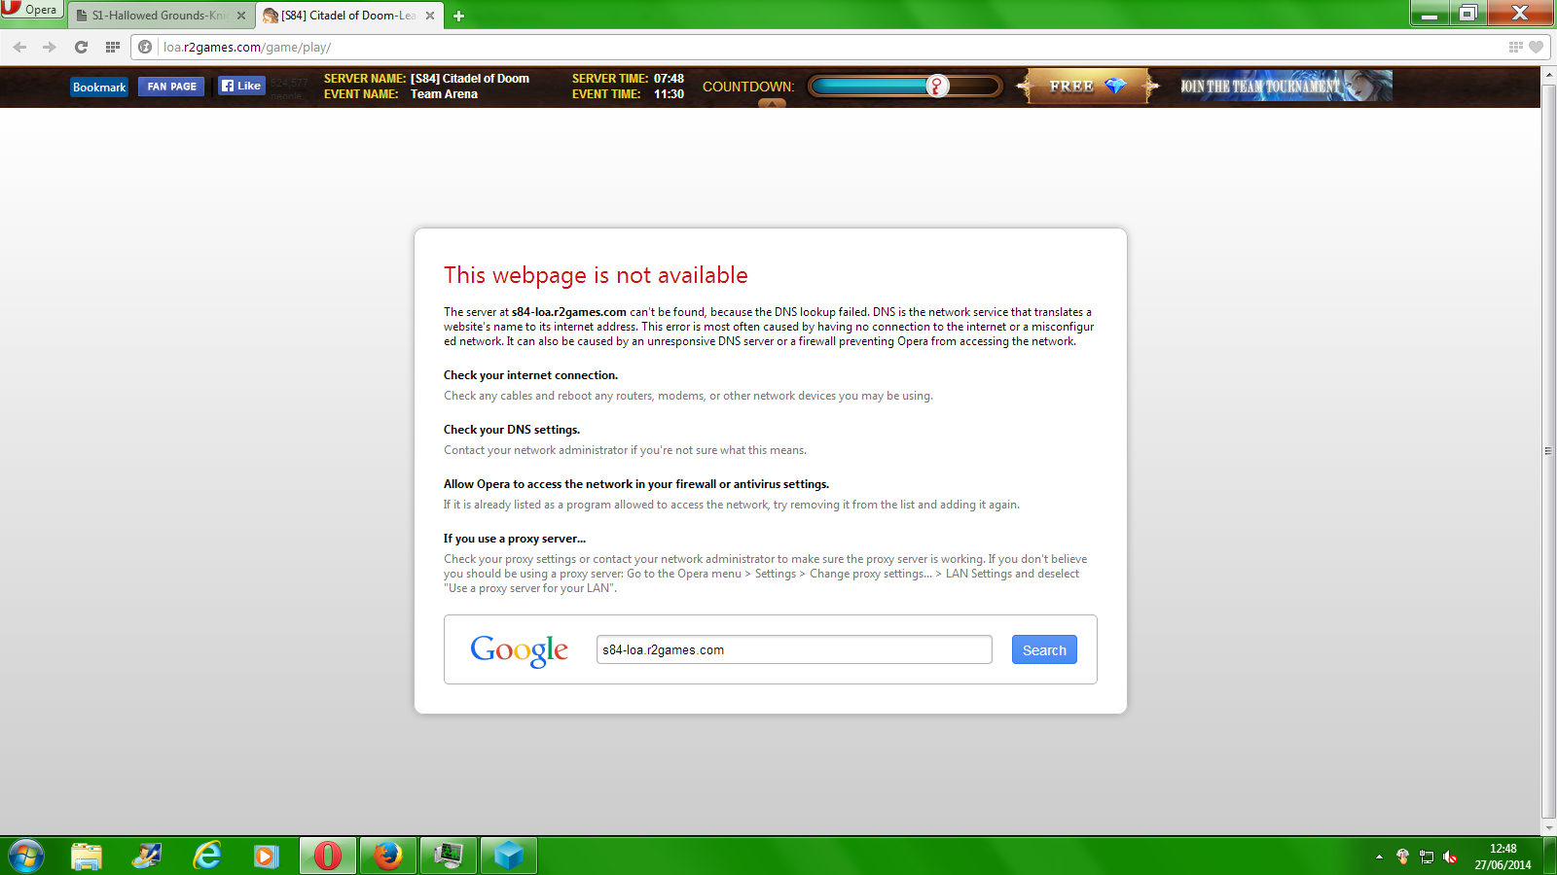
Task: Launch Firefox from the taskbar
Action: click(387, 856)
